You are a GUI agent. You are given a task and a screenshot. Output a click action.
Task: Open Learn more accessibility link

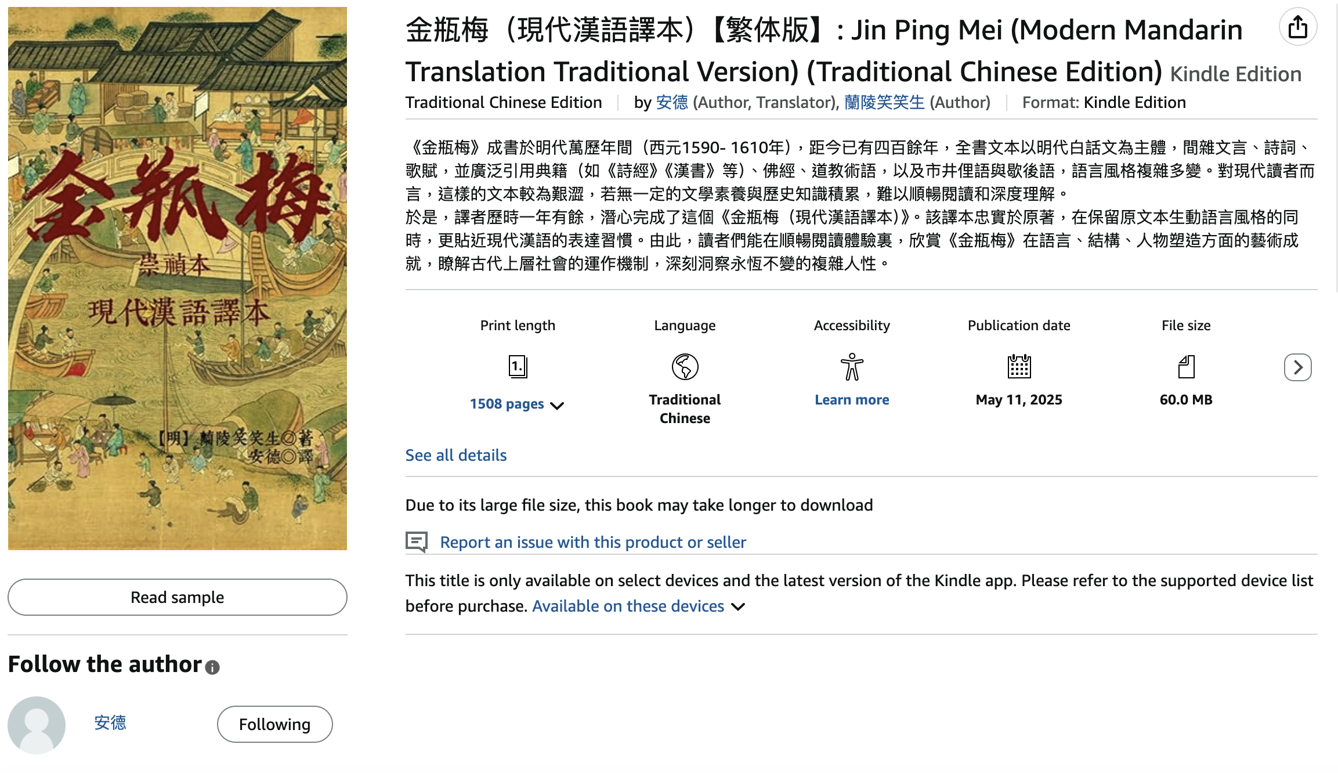852,400
